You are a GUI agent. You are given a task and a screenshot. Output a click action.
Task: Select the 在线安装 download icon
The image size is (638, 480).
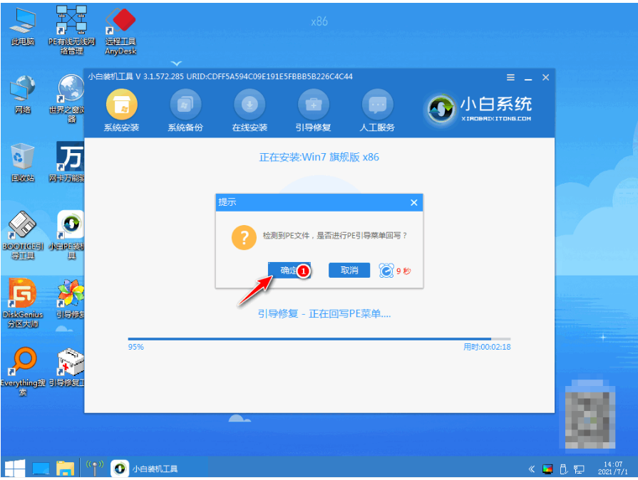pos(249,106)
